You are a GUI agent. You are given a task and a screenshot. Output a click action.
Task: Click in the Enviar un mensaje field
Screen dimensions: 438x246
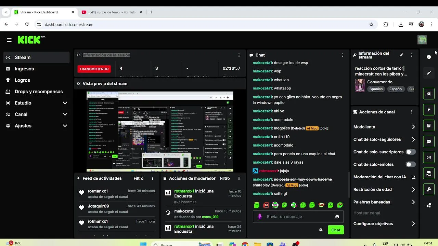(298, 217)
